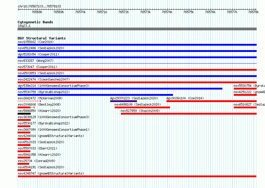Image resolution: width=265 pixels, height=188 pixels.
Task: Click the nsv6498109 (Sedlazeck2020) label
Action: [138, 104]
